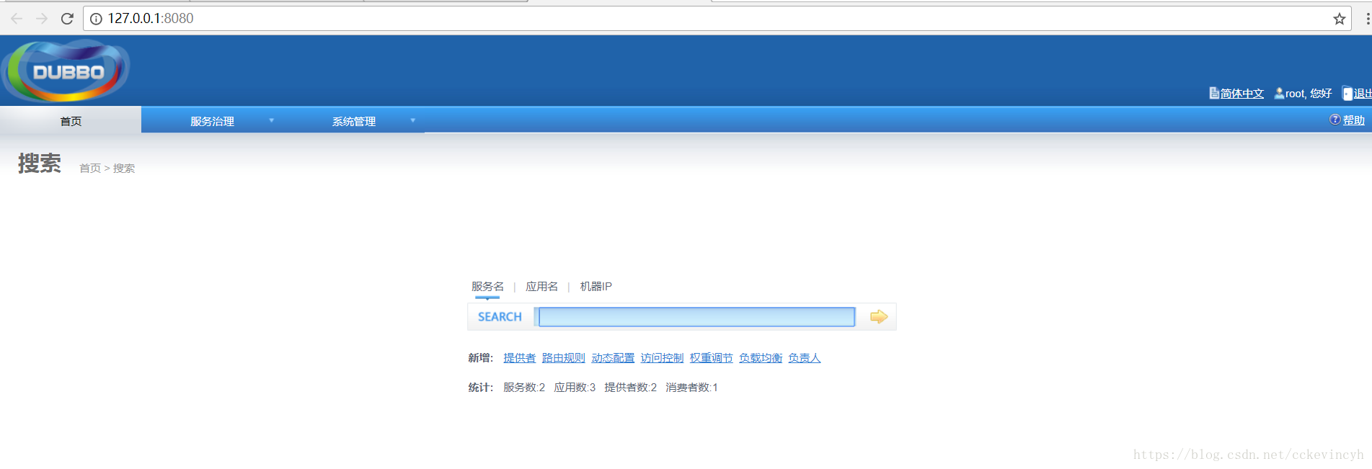Image resolution: width=1372 pixels, height=469 pixels.
Task: Open 帮助 help link
Action: click(1353, 120)
